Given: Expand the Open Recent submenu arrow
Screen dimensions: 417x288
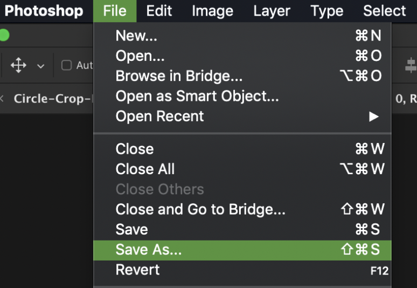Looking at the screenshot, I should (373, 116).
